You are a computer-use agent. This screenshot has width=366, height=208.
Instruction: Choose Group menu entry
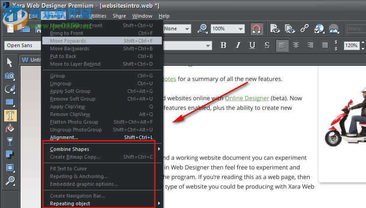[102, 76]
